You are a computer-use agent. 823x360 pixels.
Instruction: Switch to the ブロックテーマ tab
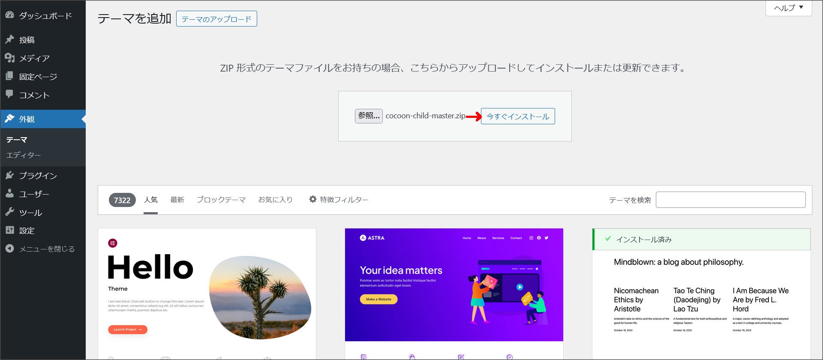221,200
